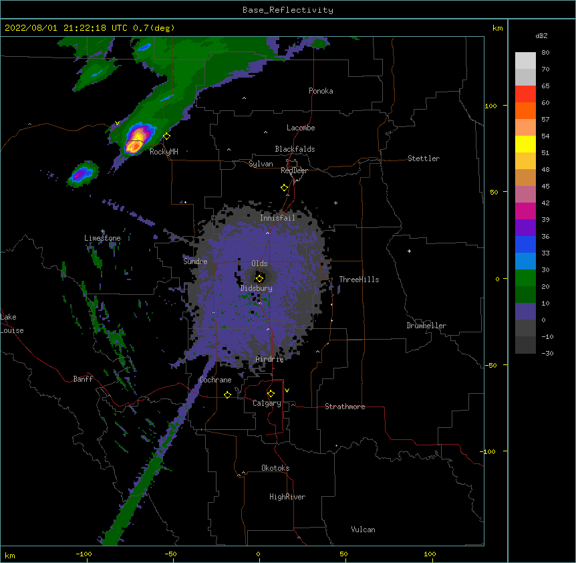Screen dimensions: 576x563
Task: Click the magenta swatch between 42 and 39
Action: point(525,211)
